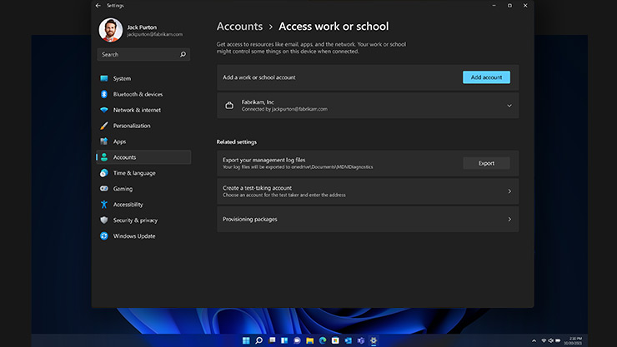This screenshot has width=617, height=347.
Task: Go to Network & internet settings
Action: pyautogui.click(x=136, y=110)
